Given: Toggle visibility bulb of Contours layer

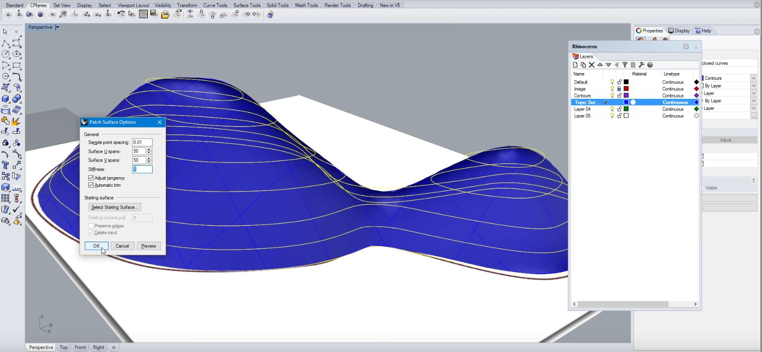Looking at the screenshot, I should pos(612,96).
